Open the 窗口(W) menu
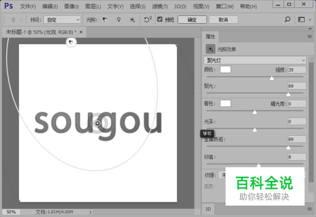The width and height of the screenshot is (316, 217). click(225, 6)
